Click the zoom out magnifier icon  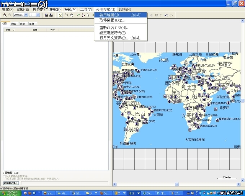point(10,15)
